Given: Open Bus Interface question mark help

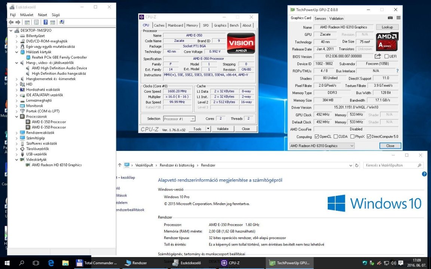Looking at the screenshot, I should pyautogui.click(x=397, y=71).
